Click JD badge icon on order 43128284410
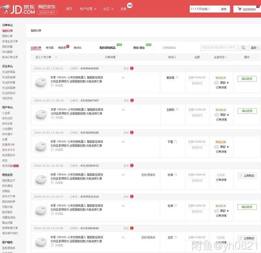261x253 pixels. (x=132, y=166)
